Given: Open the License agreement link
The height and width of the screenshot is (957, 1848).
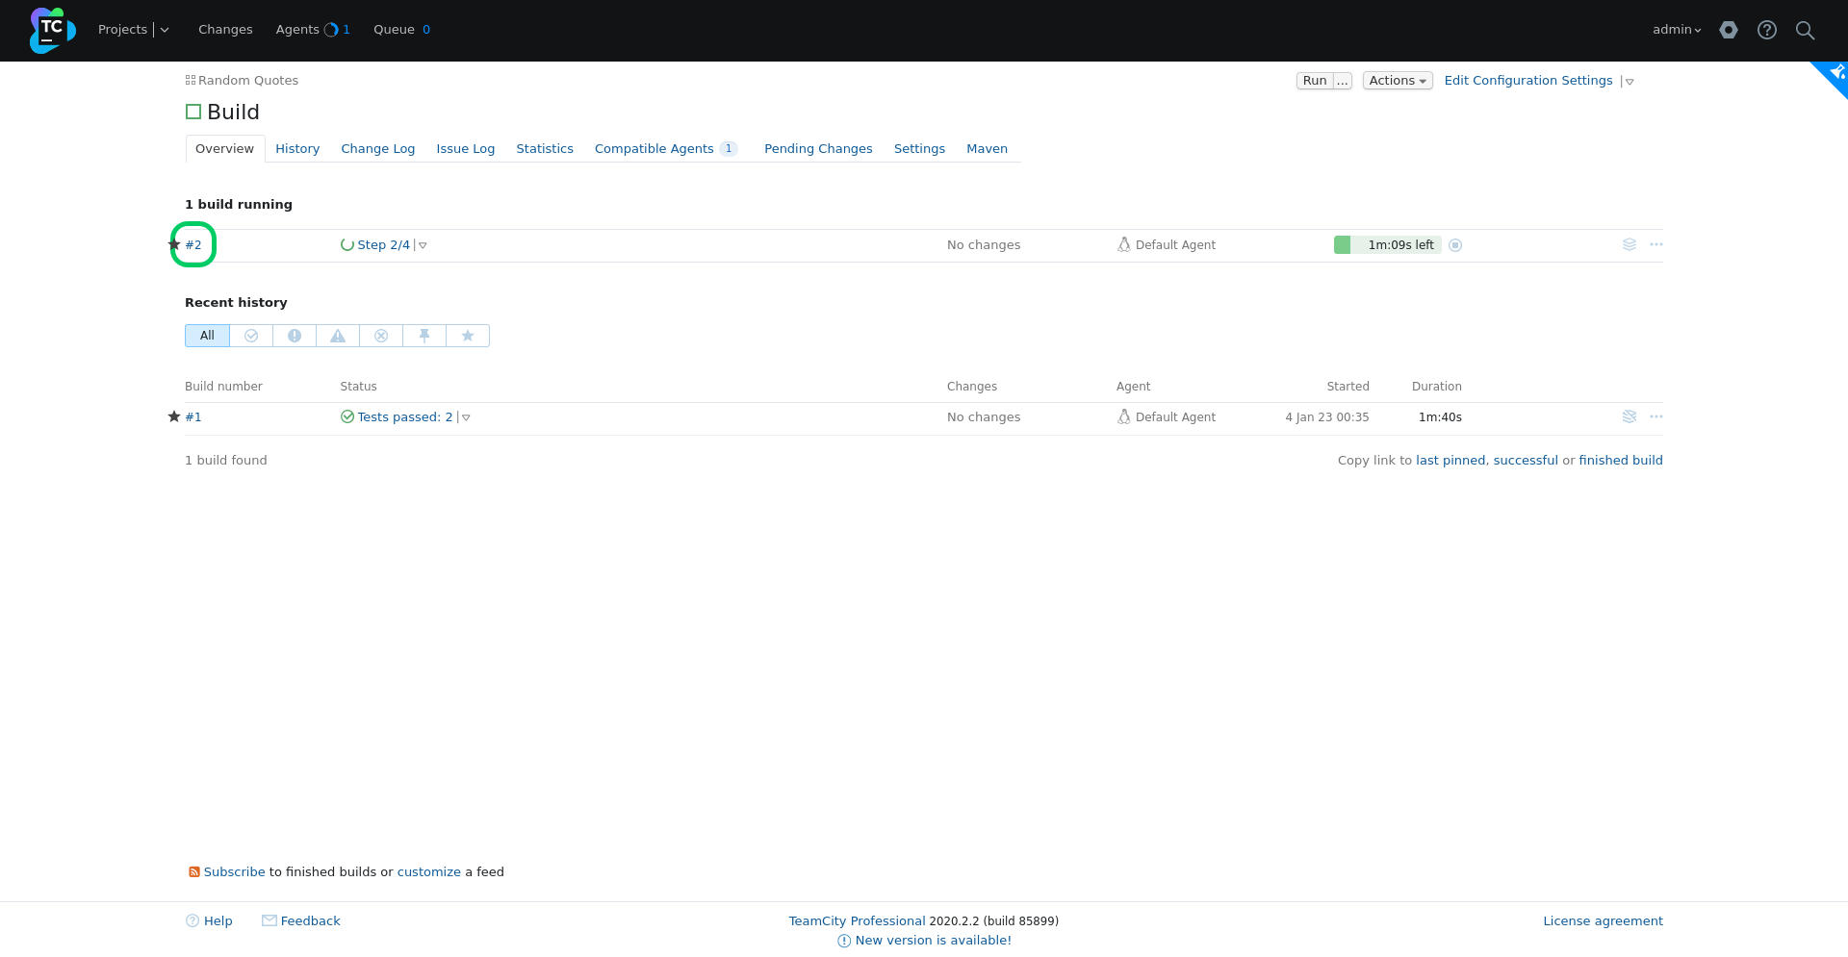Looking at the screenshot, I should coord(1603,920).
